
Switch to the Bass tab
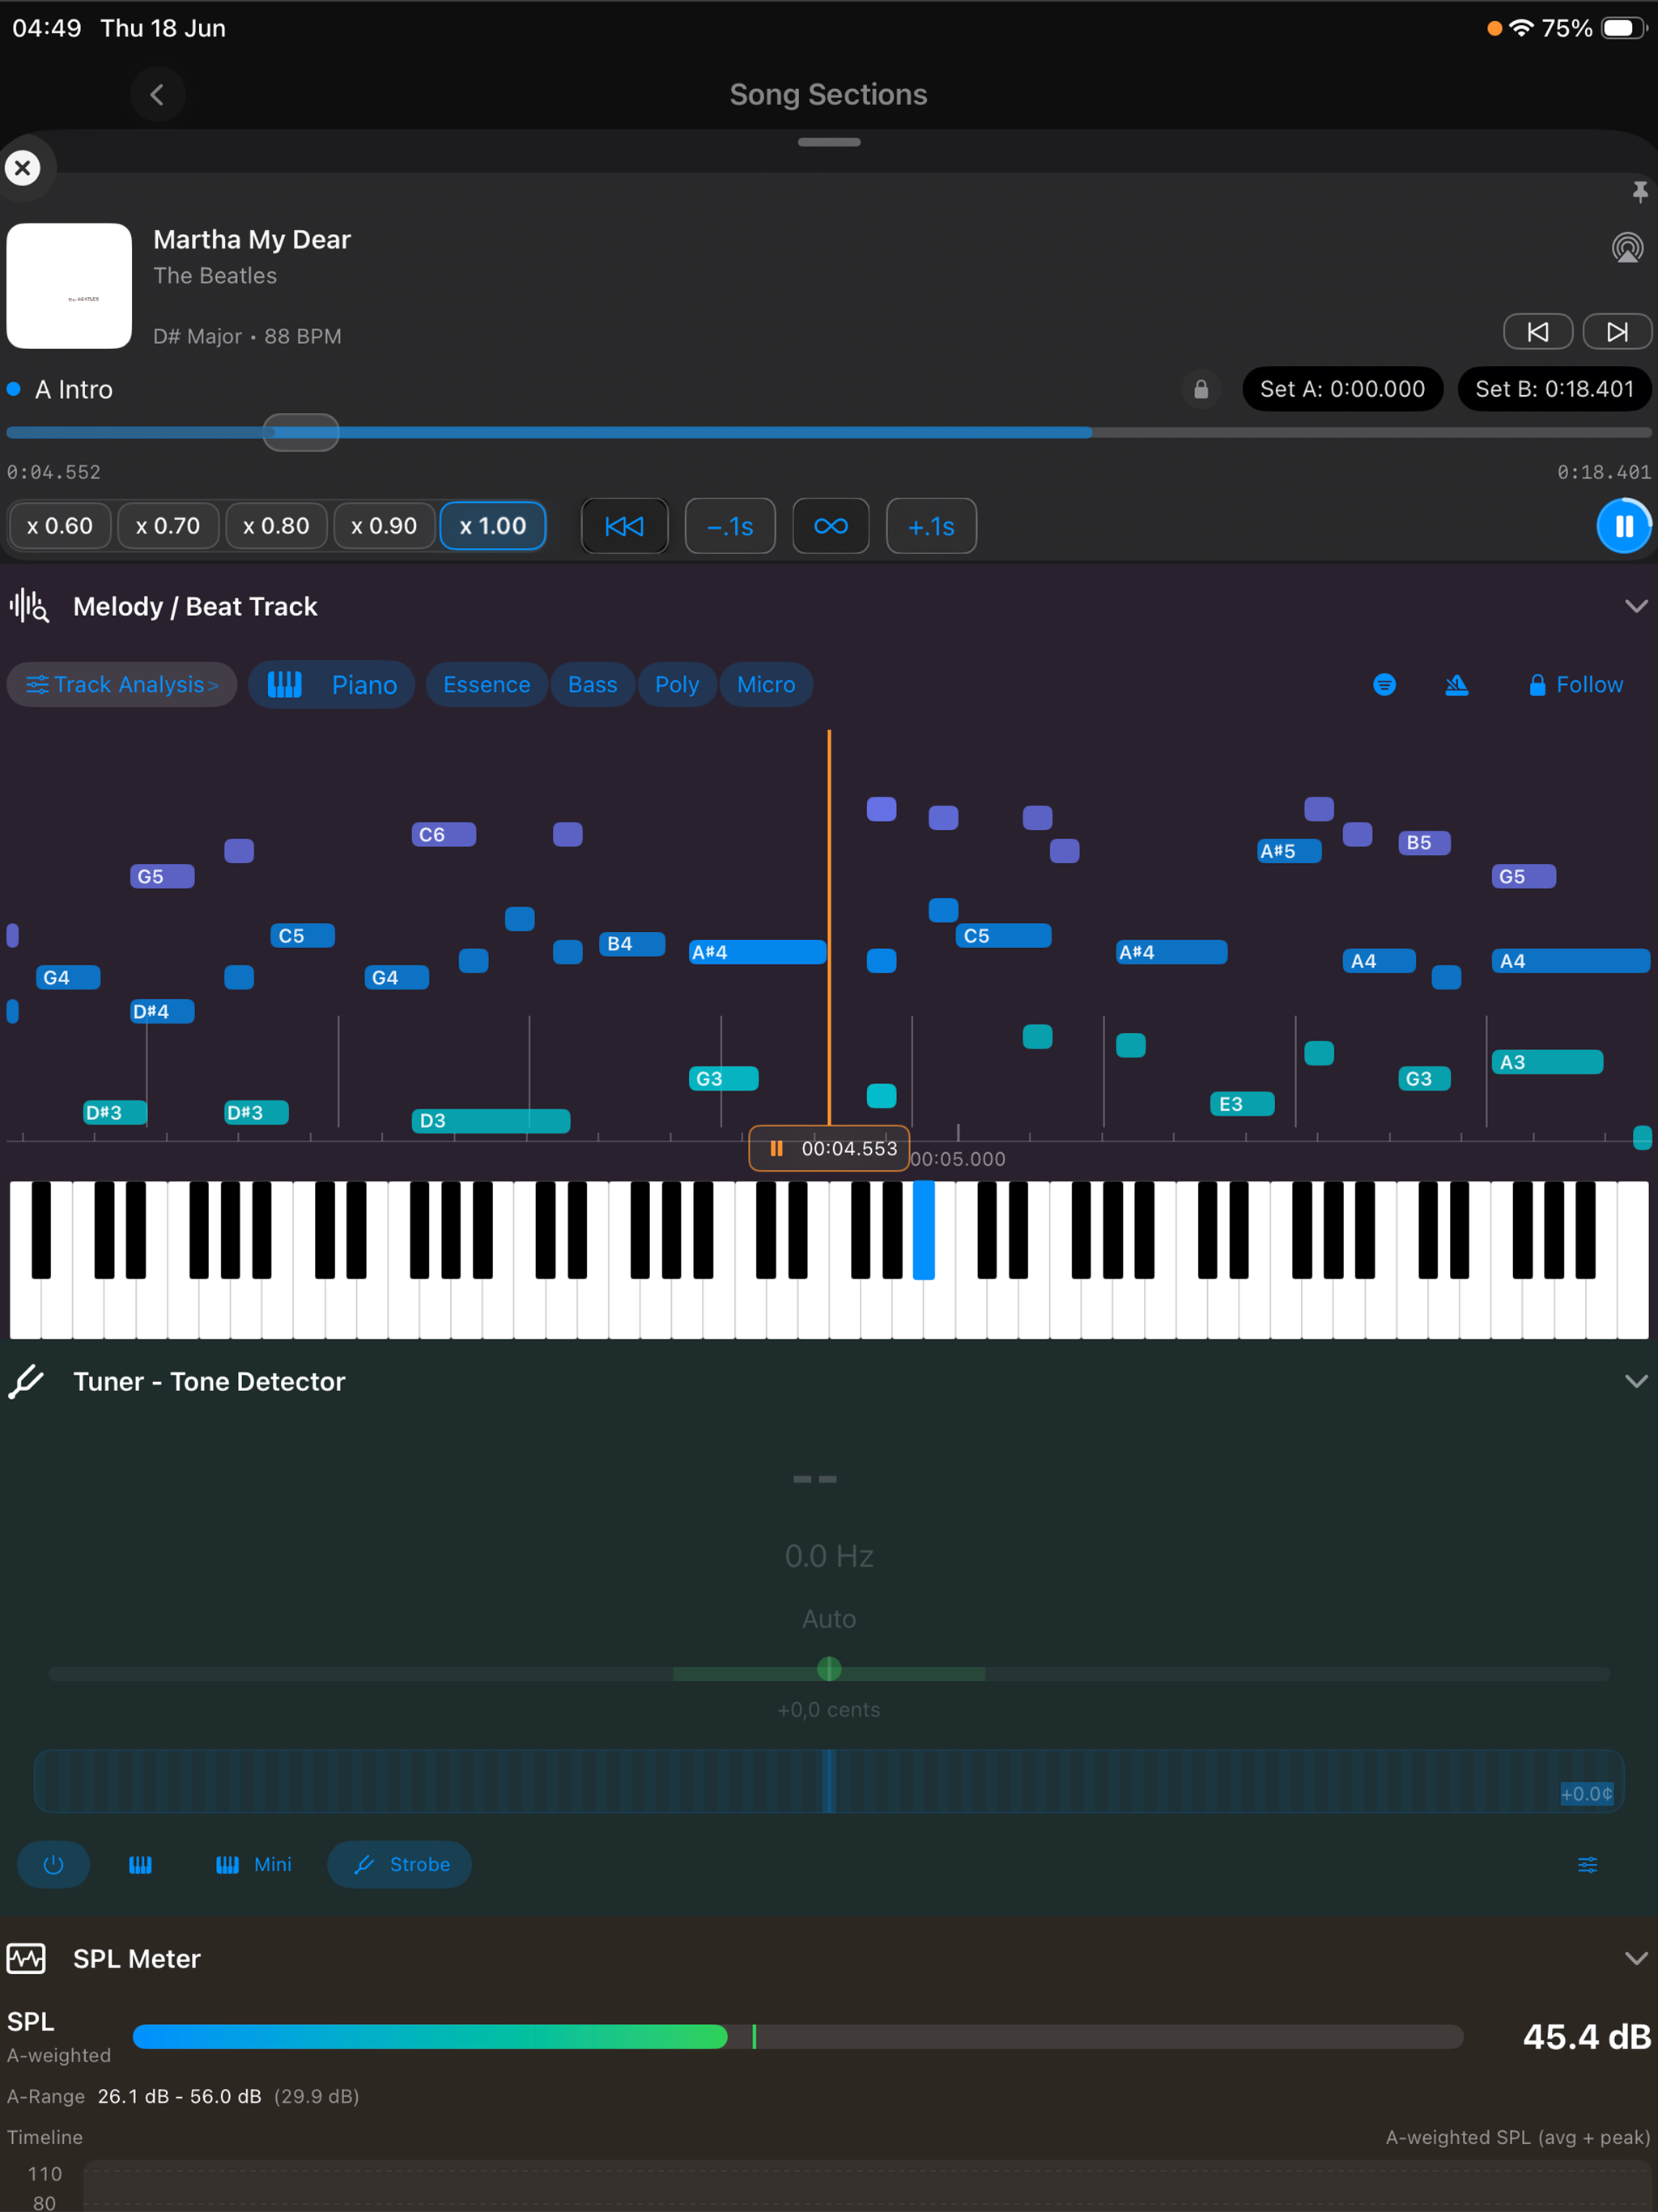(x=593, y=685)
